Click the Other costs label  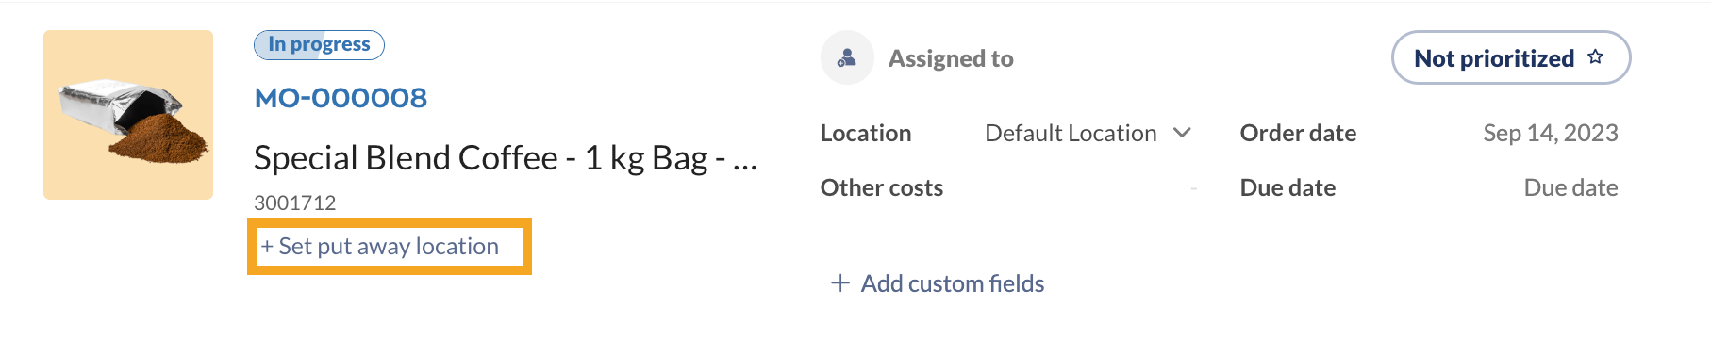tap(882, 188)
